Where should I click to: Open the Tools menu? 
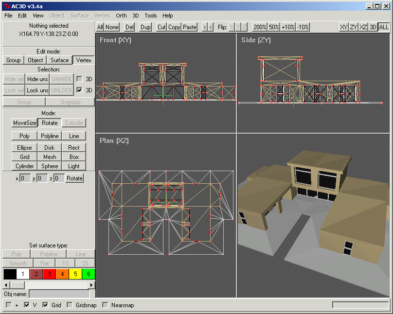tap(151, 16)
